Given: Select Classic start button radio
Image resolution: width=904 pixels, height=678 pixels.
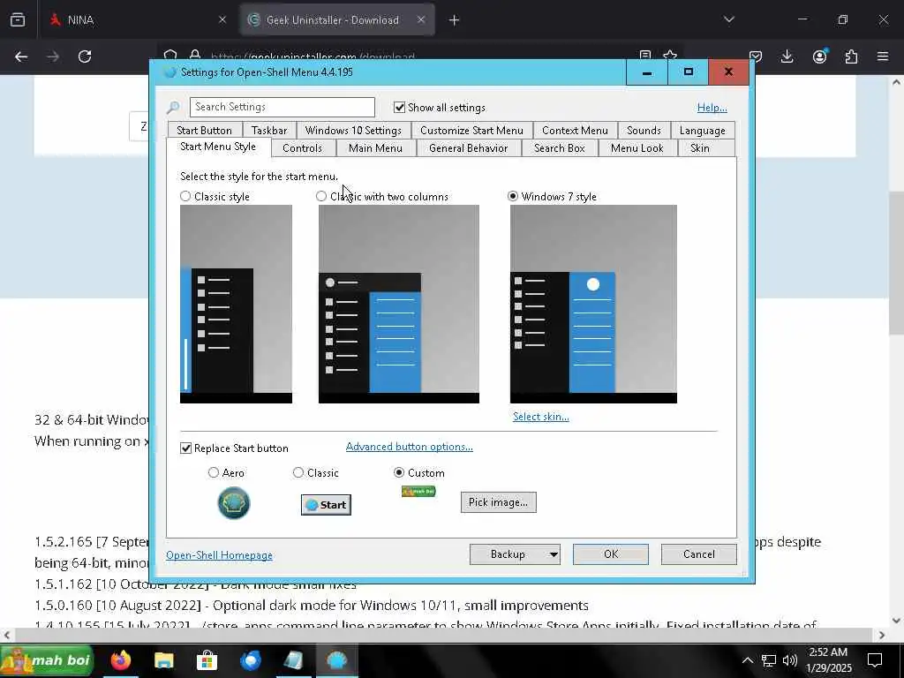Looking at the screenshot, I should coord(298,472).
